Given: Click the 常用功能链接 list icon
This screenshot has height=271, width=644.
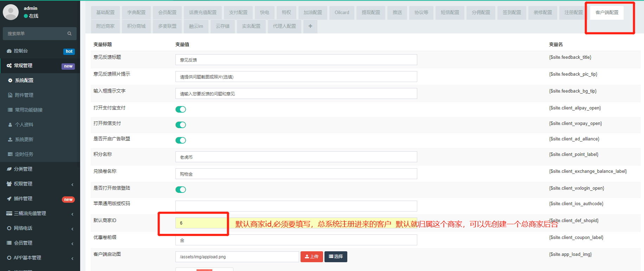Looking at the screenshot, I should tap(10, 110).
